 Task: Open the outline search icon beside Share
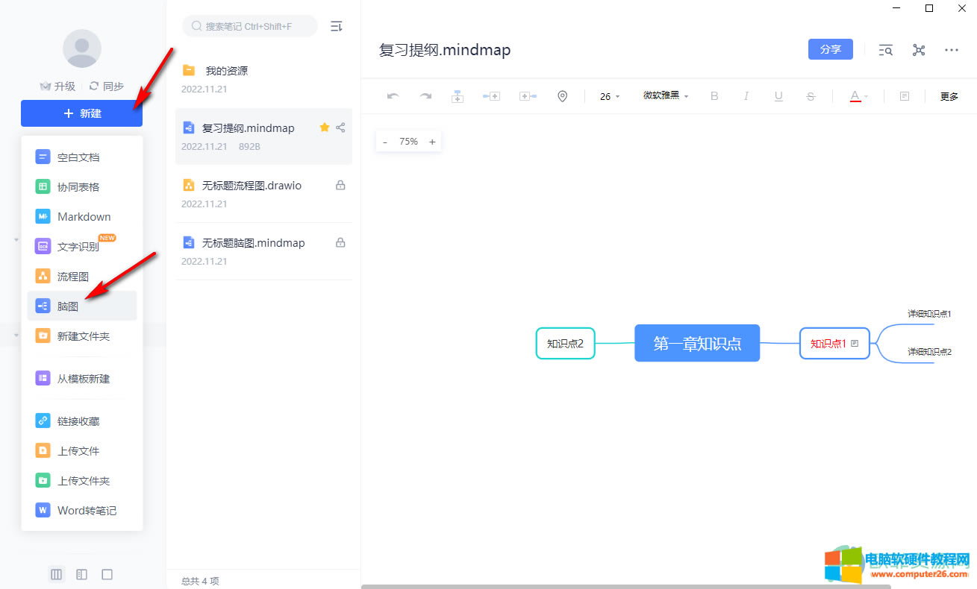pos(886,50)
